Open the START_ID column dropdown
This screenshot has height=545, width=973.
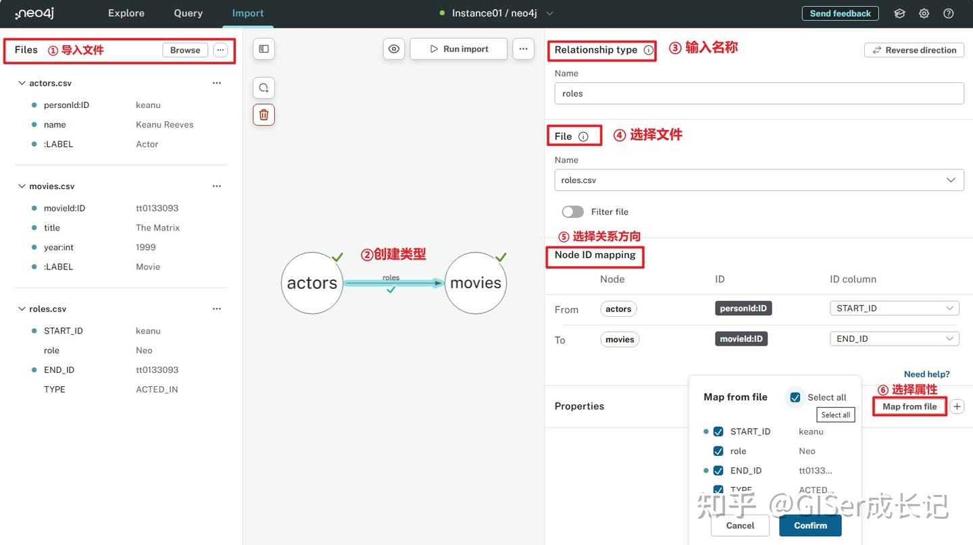pos(894,307)
